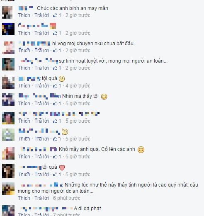204x216 pixels.
Task: Click thumbs-up icon under 'Khổ mấy anh quá' comment
Action: pyautogui.click(x=55, y=156)
